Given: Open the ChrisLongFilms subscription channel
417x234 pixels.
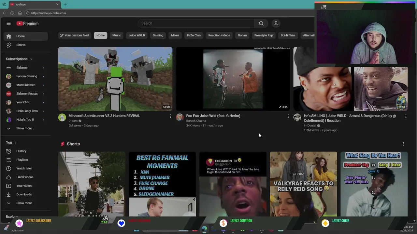Looking at the screenshot, I should (26, 111).
